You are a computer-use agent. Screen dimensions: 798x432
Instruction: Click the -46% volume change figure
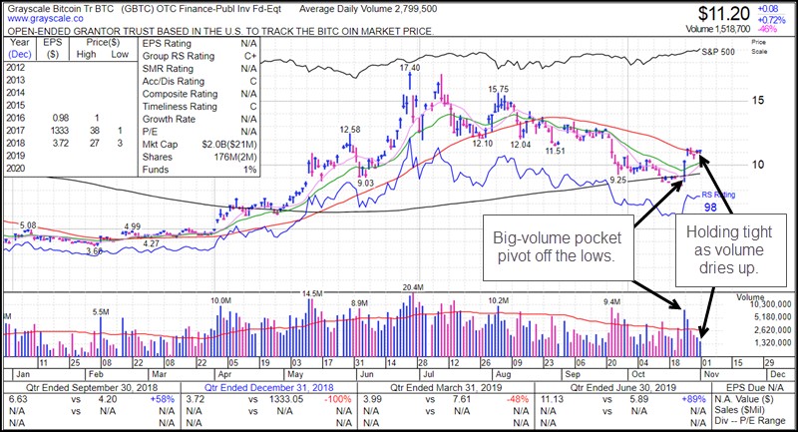(x=767, y=30)
